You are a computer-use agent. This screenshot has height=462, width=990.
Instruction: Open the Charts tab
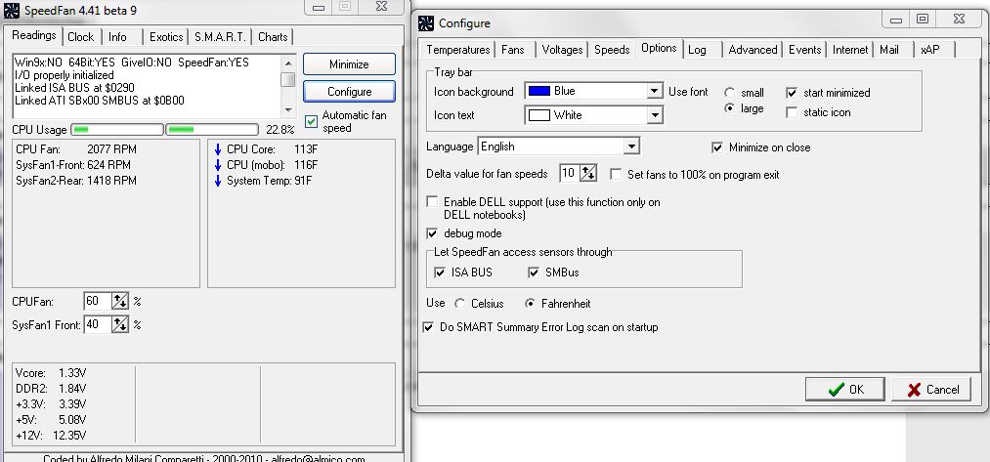273,37
